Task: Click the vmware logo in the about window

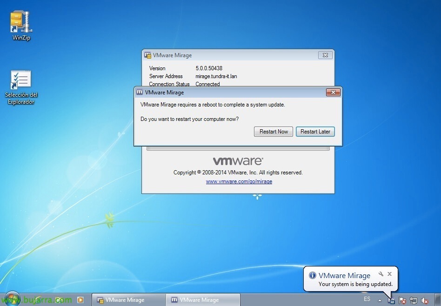Action: click(x=238, y=161)
